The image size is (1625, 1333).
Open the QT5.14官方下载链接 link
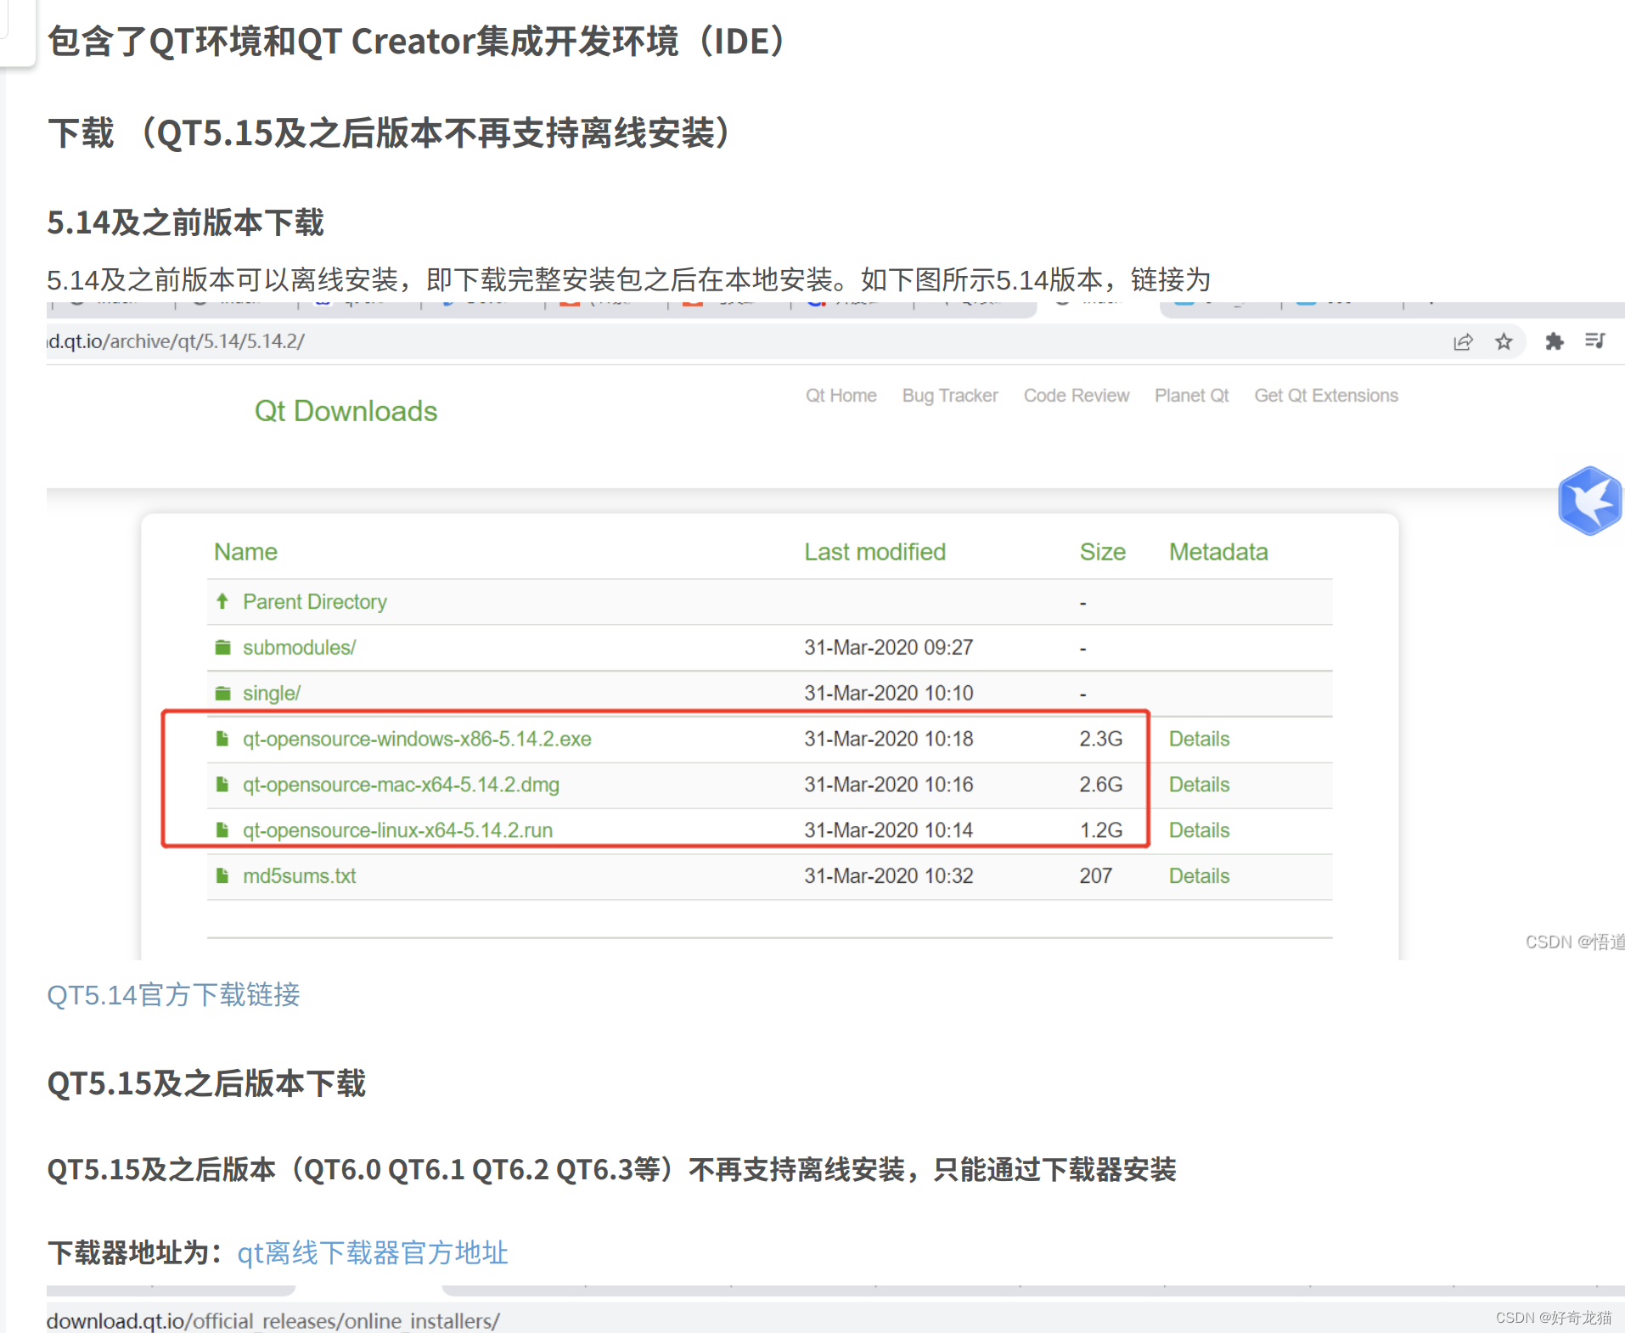173,994
